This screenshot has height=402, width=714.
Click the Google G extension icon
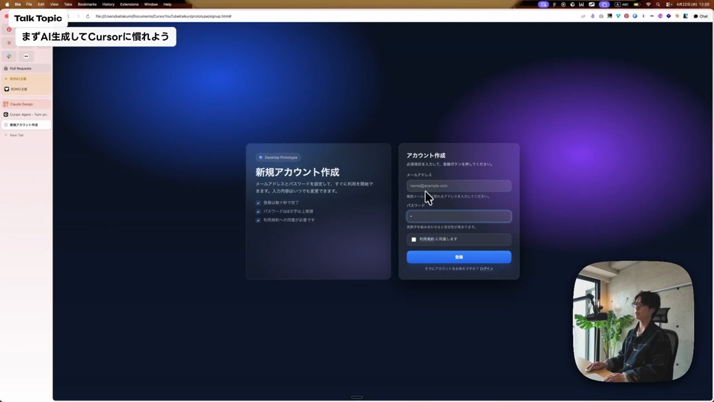(x=635, y=16)
